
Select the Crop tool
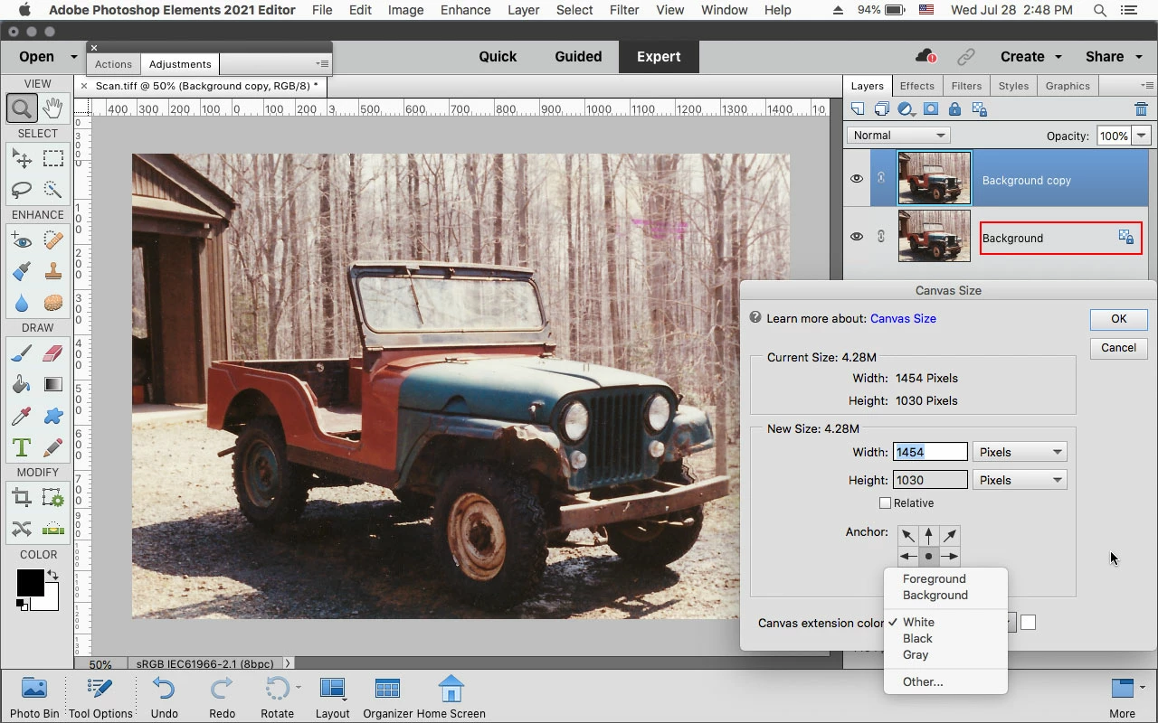tap(22, 498)
